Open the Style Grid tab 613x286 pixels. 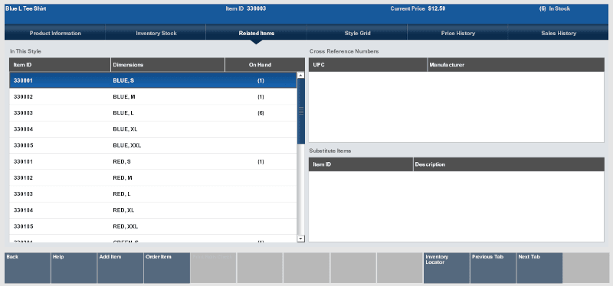click(x=357, y=33)
